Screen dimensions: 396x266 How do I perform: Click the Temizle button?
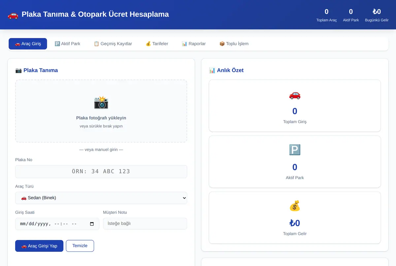(x=80, y=246)
